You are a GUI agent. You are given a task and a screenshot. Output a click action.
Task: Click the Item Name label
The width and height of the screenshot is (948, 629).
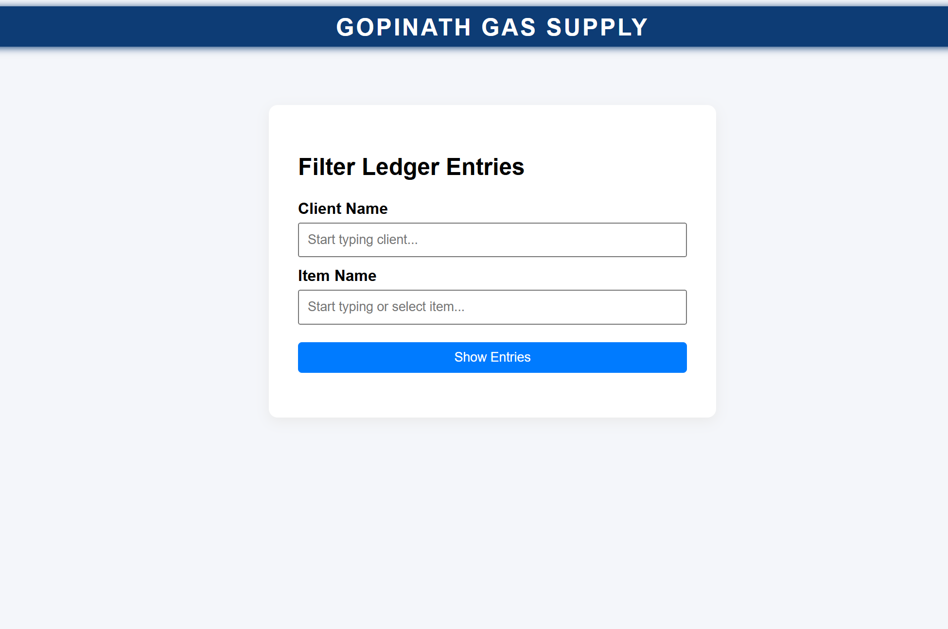point(337,276)
